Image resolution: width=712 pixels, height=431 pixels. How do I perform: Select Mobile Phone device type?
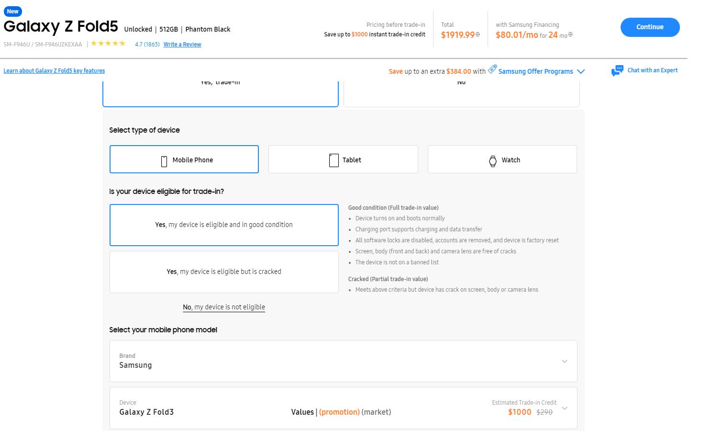coord(184,159)
